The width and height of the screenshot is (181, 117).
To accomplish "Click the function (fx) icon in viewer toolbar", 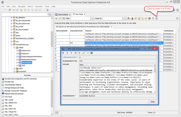I will tap(129, 18).
